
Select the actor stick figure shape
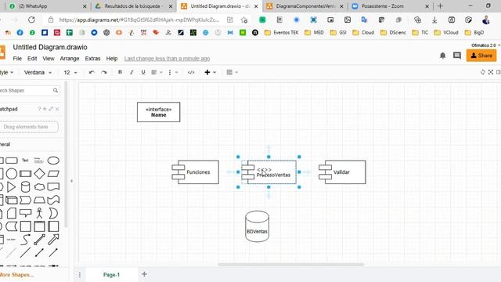pos(39,213)
